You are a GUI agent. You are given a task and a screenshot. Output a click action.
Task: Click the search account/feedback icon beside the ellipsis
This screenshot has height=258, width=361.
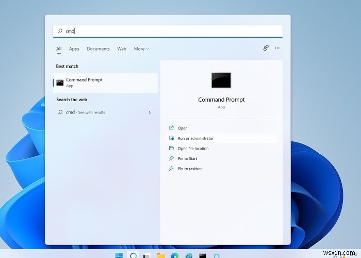coord(266,48)
